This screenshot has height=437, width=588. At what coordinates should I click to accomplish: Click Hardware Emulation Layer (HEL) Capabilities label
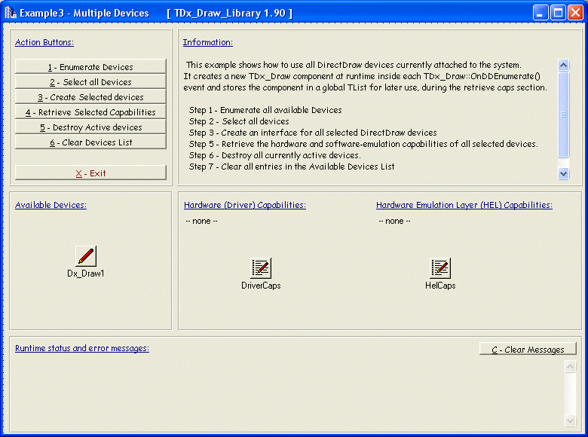tap(464, 205)
